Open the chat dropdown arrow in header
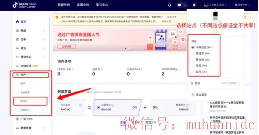 (185, 5)
